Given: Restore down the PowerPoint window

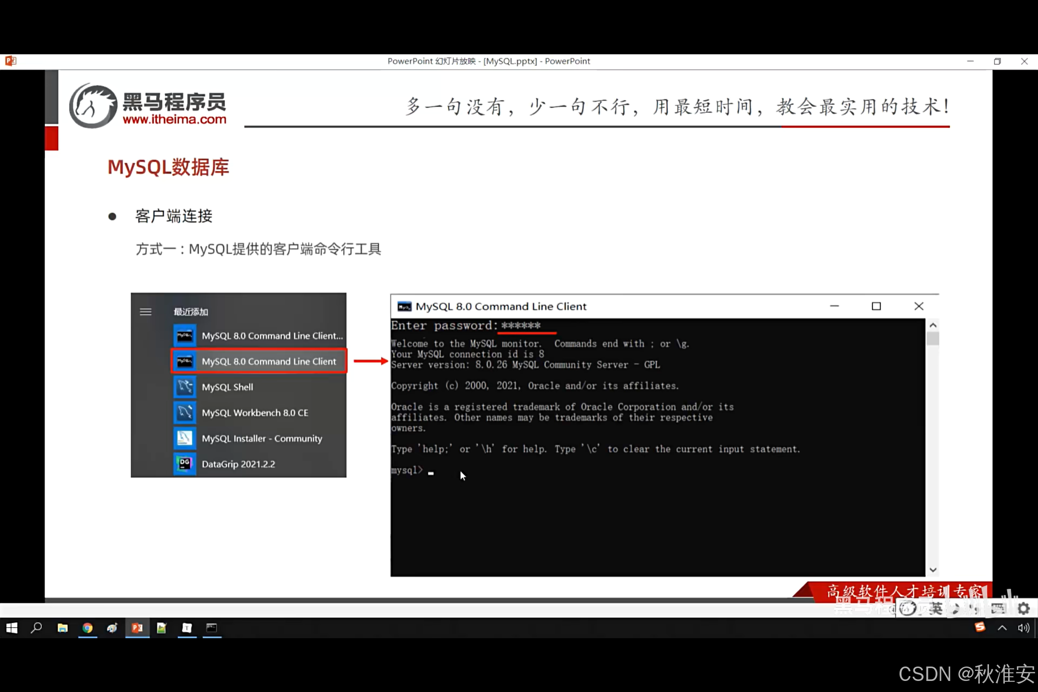Looking at the screenshot, I should click(997, 62).
